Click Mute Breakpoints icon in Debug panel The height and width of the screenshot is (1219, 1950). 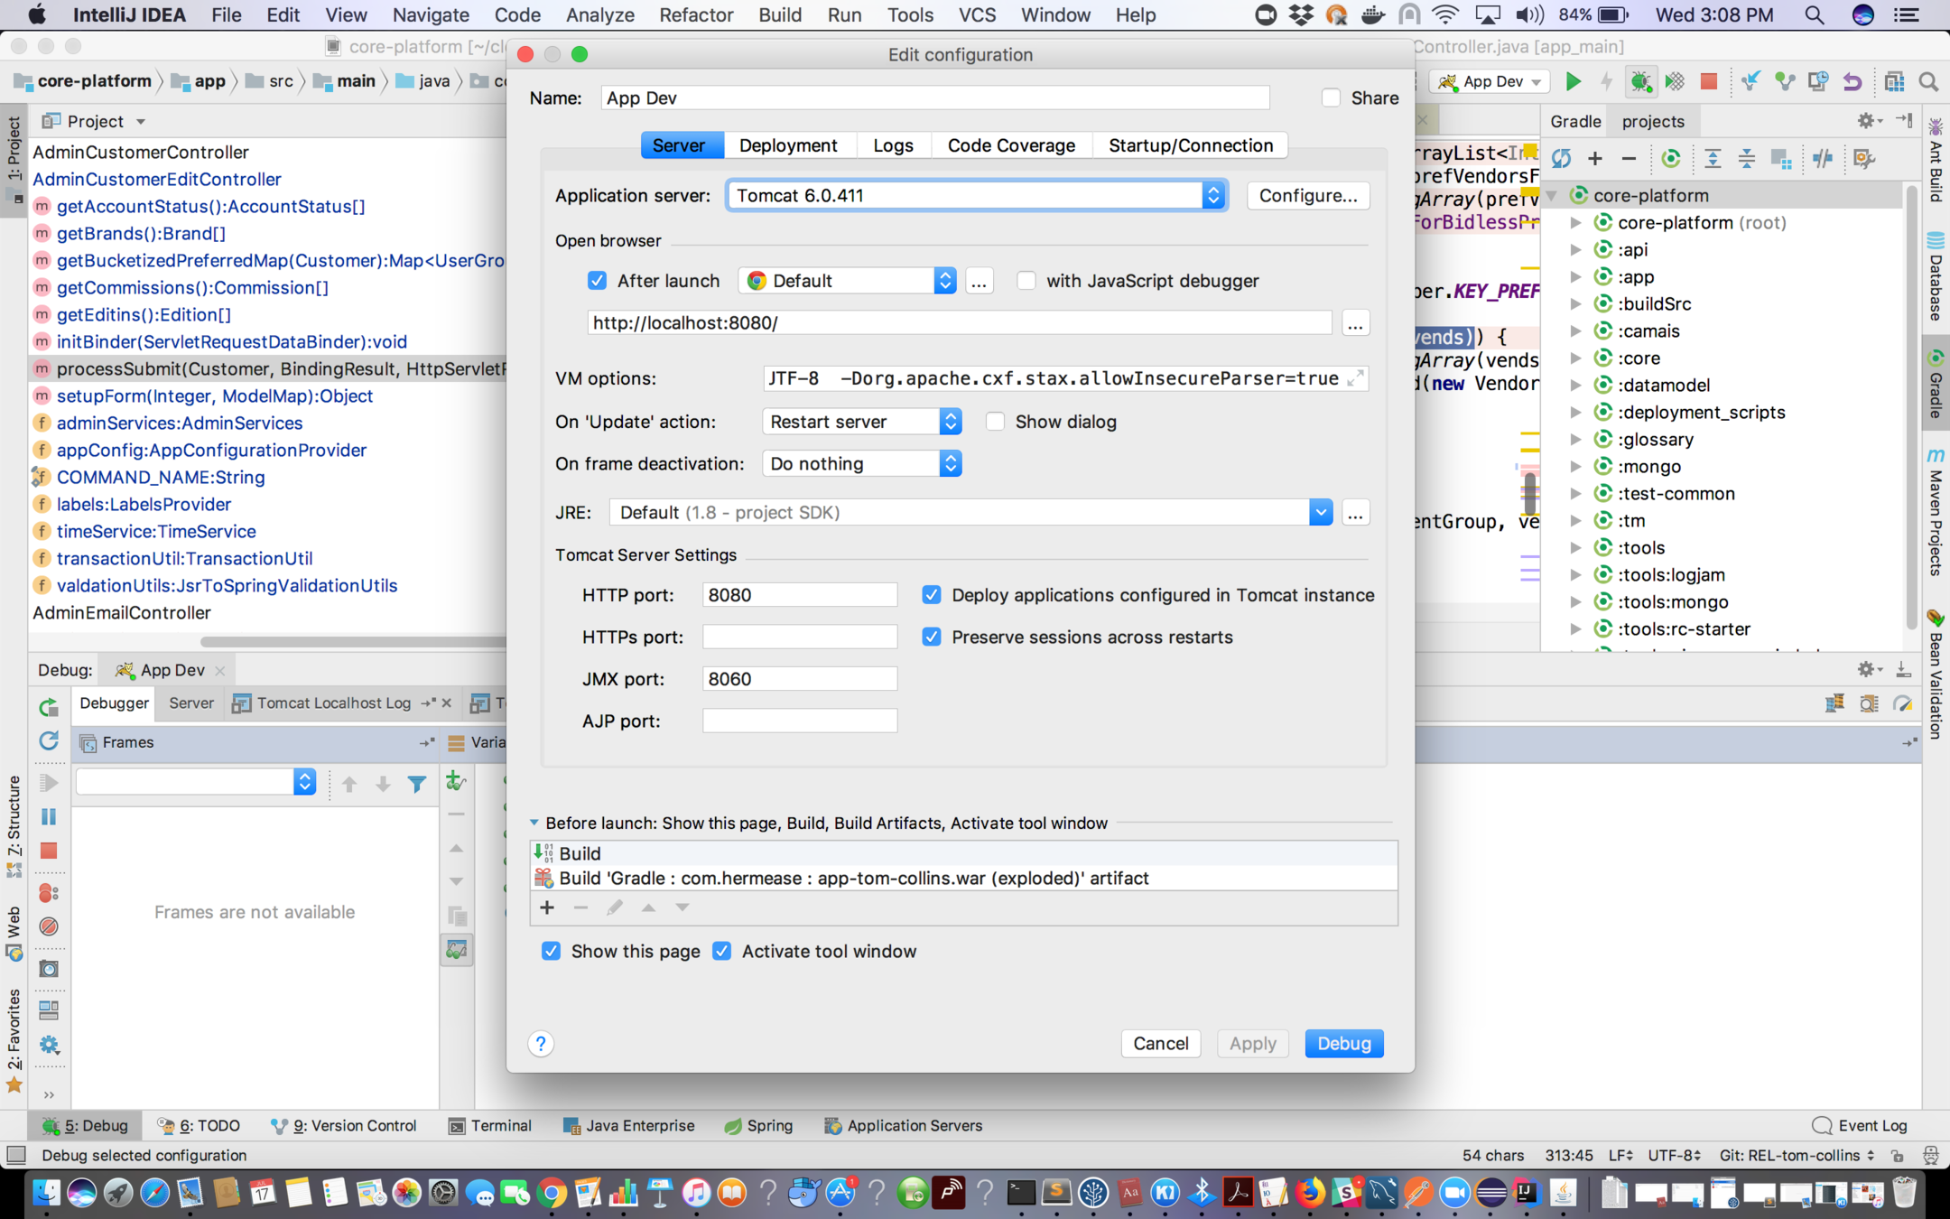click(49, 926)
